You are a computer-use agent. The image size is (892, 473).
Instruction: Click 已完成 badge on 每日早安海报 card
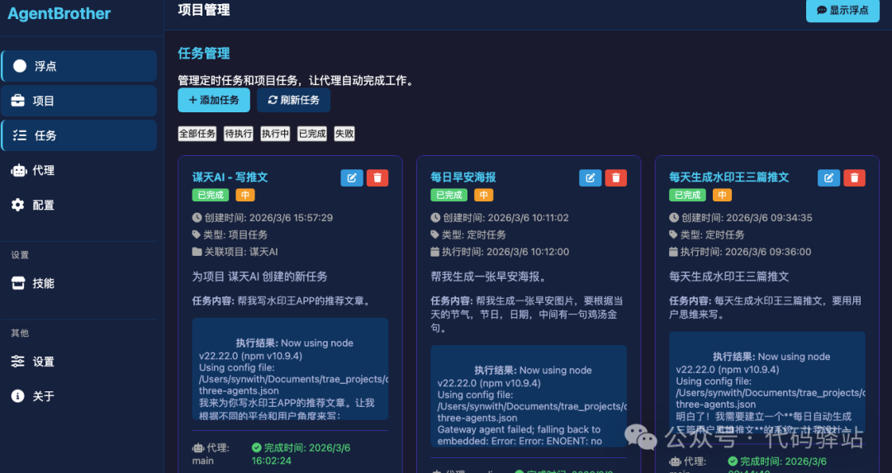tap(448, 195)
